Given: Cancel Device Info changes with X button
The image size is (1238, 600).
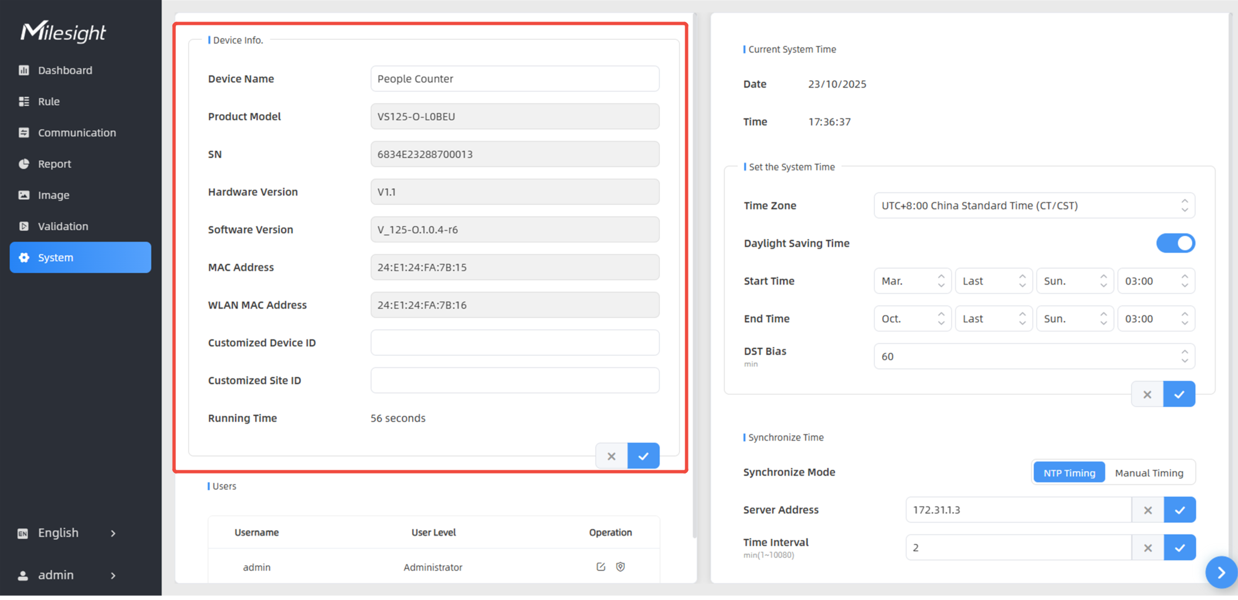Looking at the screenshot, I should [611, 456].
